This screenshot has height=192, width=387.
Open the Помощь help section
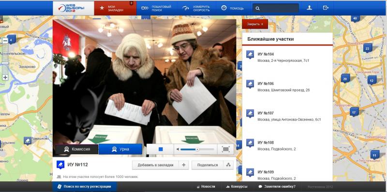click(233, 8)
